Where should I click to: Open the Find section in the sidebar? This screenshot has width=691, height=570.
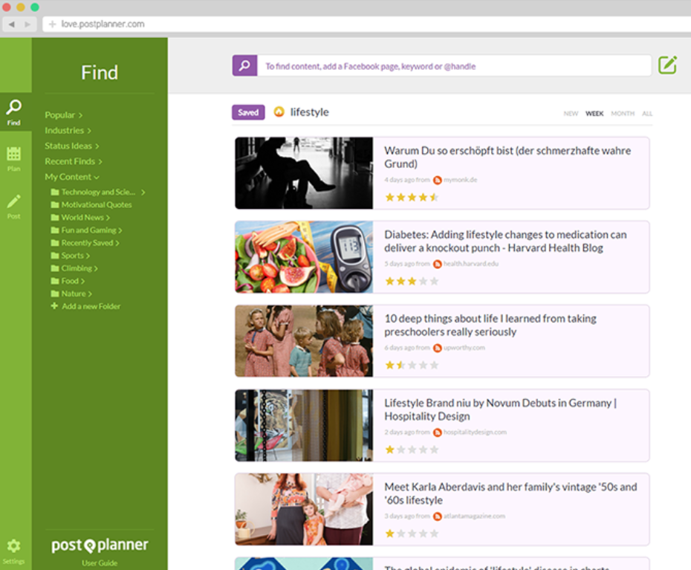point(14,111)
